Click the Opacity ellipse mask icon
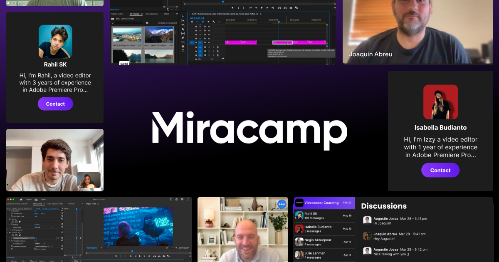Image resolution: width=499 pixels, height=262 pixels. (x=13, y=222)
